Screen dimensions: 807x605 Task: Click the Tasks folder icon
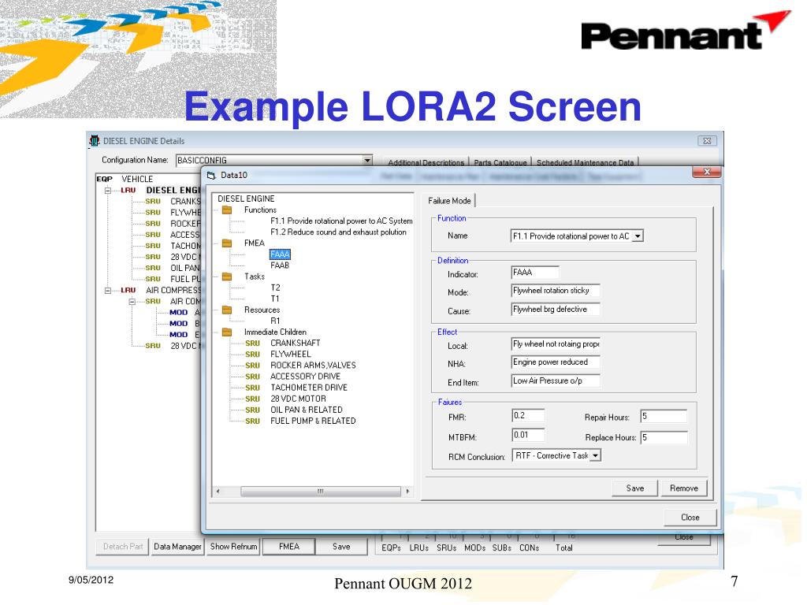tap(226, 277)
